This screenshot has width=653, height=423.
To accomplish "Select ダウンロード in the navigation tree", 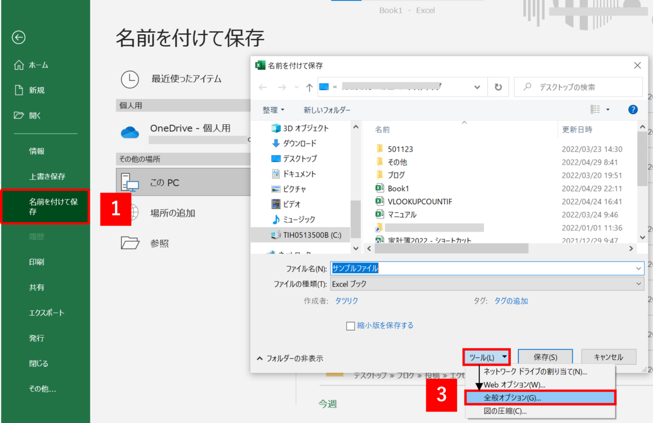I will pos(294,143).
